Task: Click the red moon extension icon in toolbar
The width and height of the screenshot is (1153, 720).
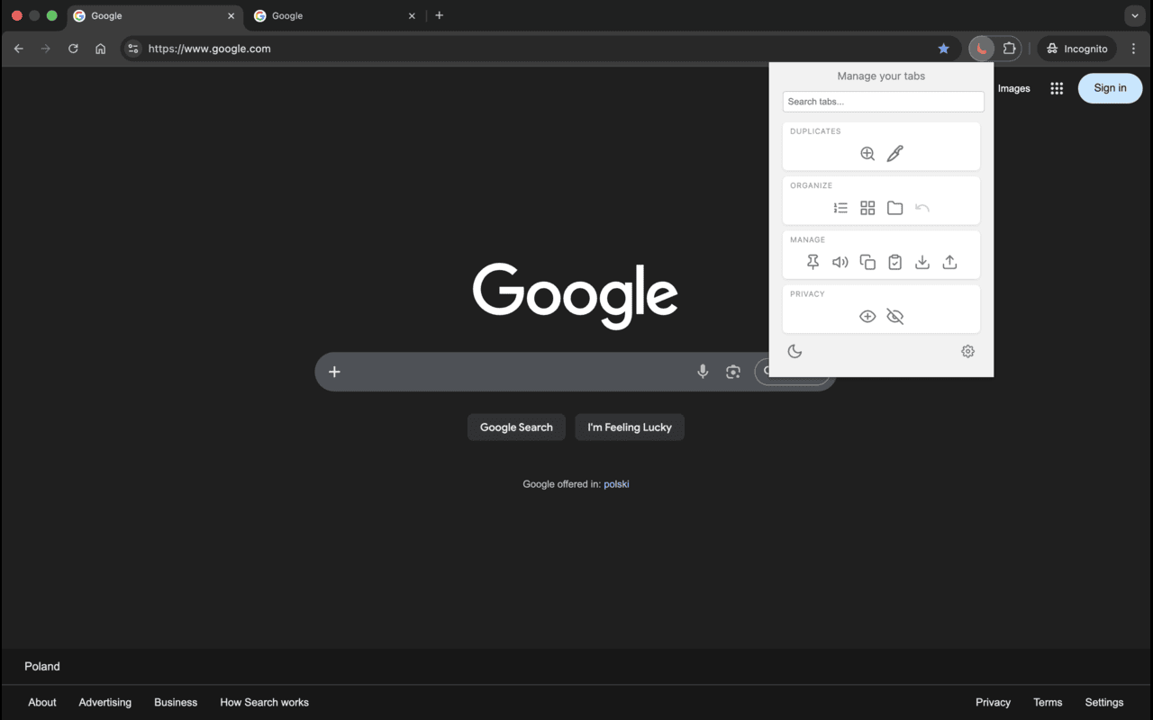Action: 981,49
